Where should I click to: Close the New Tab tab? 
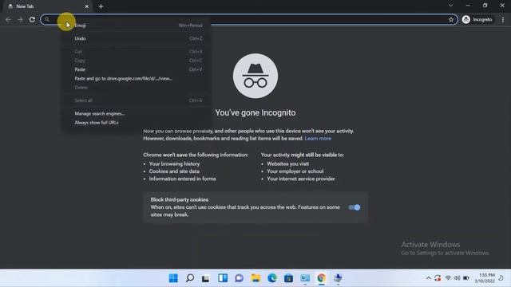pos(87,6)
